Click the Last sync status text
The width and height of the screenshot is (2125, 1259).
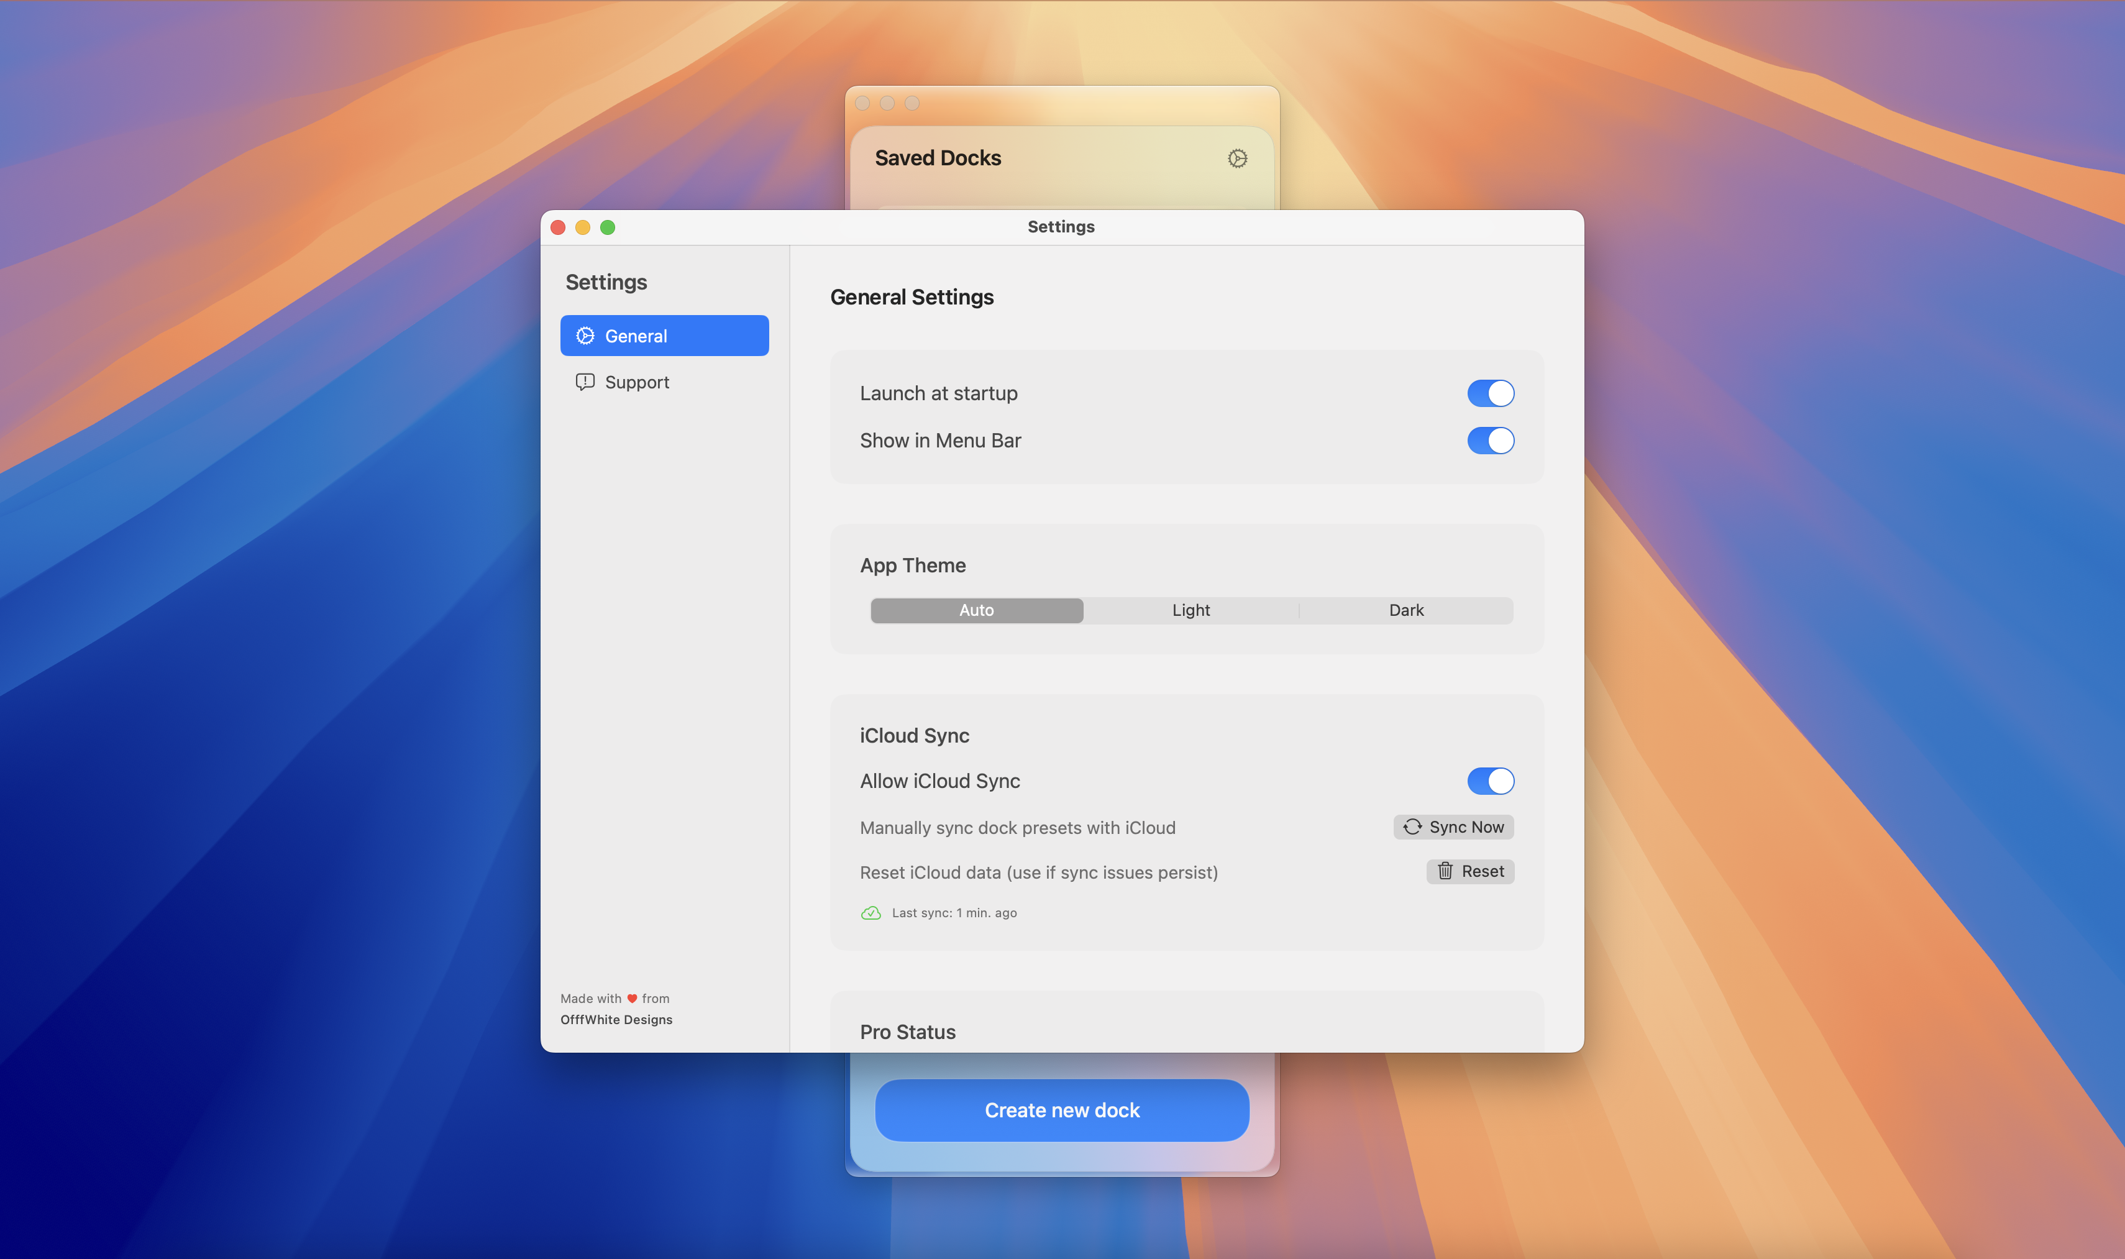tap(954, 913)
